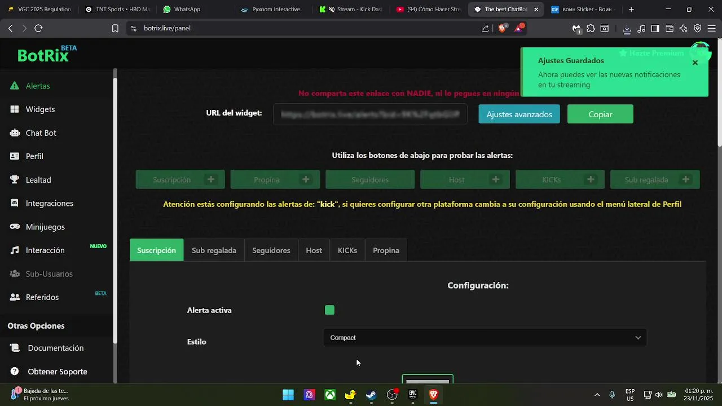Dismiss the Ajustes Guardados notification
The height and width of the screenshot is (406, 722).
[695, 63]
